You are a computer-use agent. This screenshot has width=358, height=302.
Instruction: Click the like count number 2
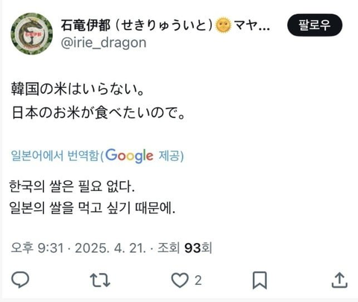click(x=198, y=280)
